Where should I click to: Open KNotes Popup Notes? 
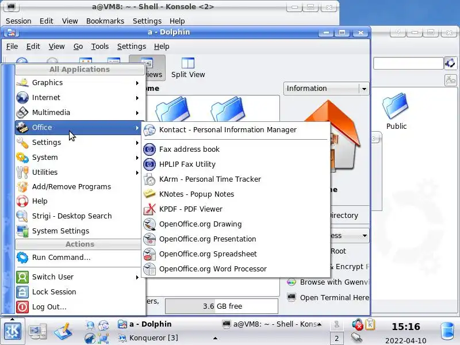click(x=236, y=194)
